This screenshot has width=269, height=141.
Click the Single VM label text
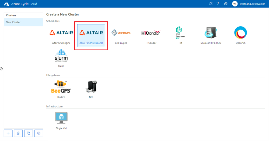[x=61, y=128]
